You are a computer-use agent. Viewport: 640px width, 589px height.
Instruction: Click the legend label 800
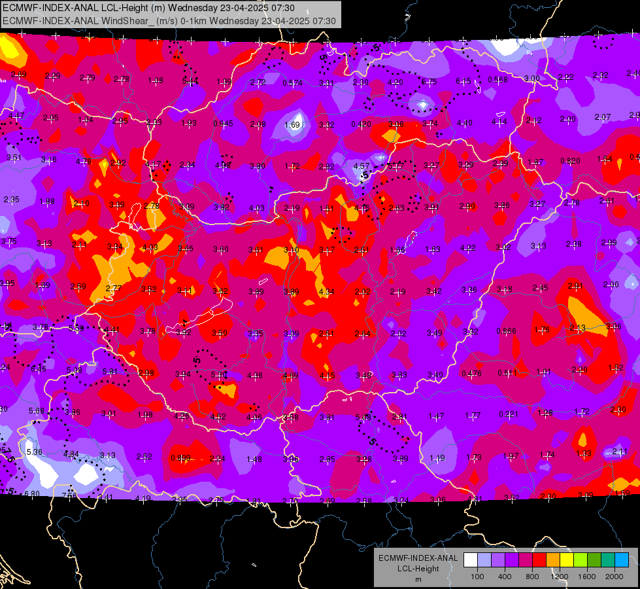pyautogui.click(x=532, y=577)
